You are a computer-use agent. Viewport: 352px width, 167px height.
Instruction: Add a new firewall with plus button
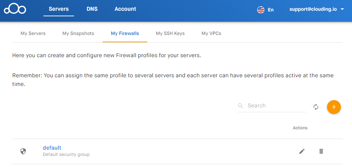pyautogui.click(x=334, y=107)
